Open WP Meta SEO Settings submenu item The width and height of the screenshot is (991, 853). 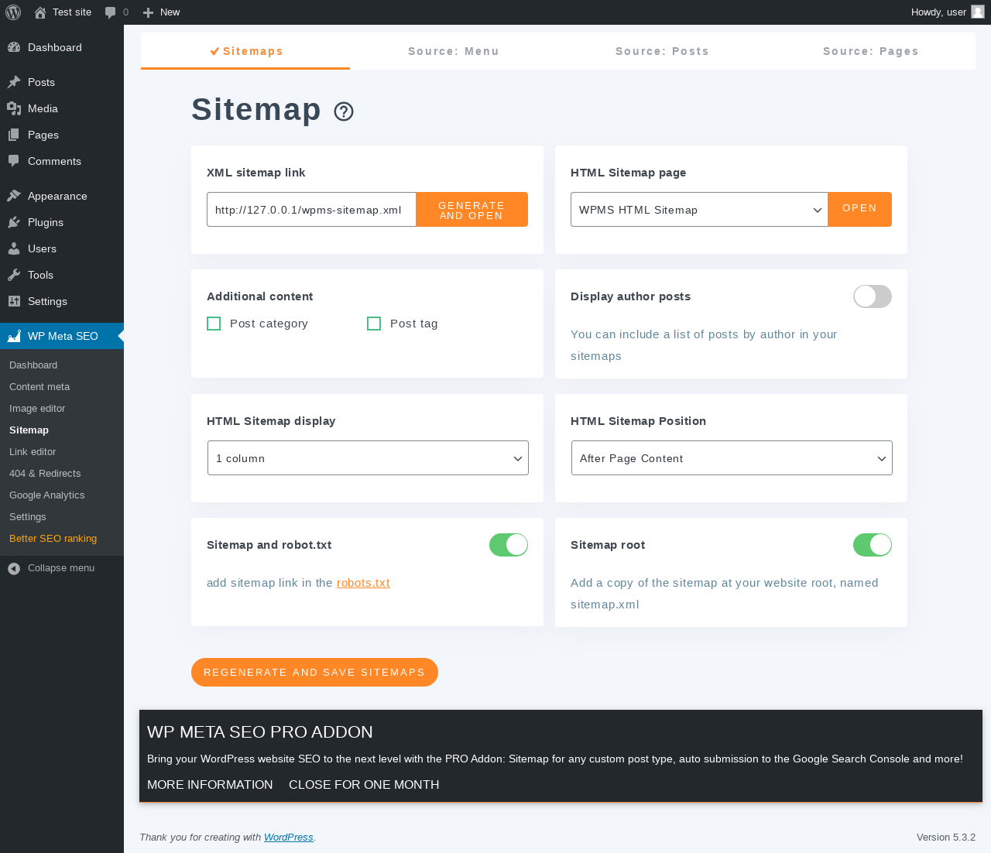pyautogui.click(x=28, y=517)
